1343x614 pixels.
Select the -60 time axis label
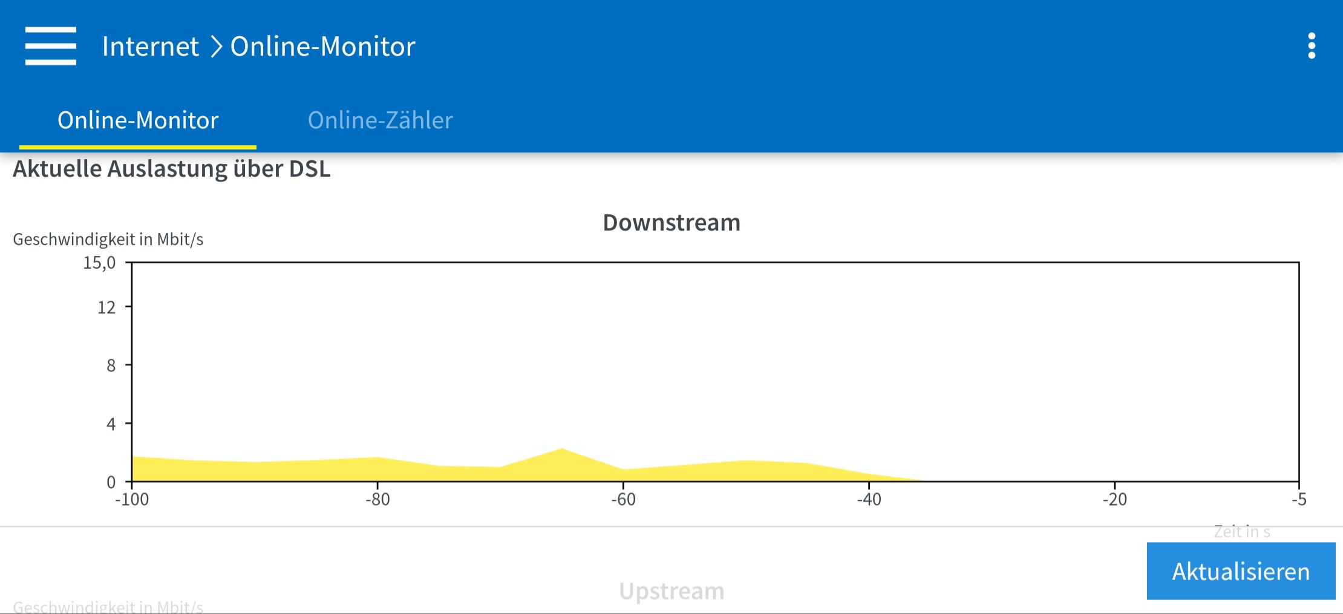coord(623,500)
